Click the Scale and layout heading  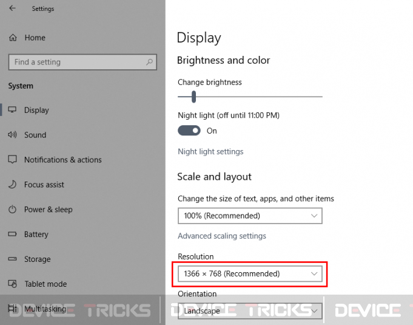(x=214, y=177)
